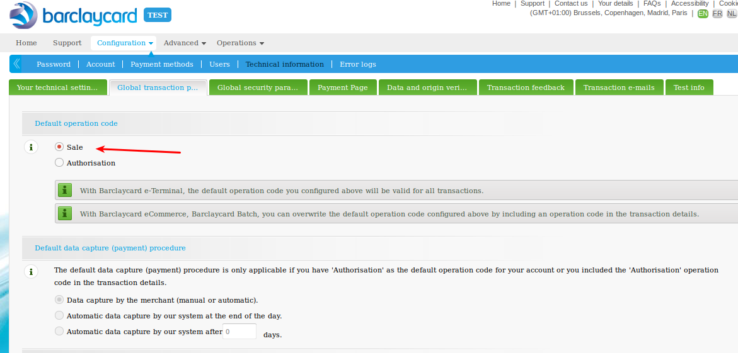Click the Barclaycard logo
This screenshot has width=738, height=353.
[x=72, y=15]
